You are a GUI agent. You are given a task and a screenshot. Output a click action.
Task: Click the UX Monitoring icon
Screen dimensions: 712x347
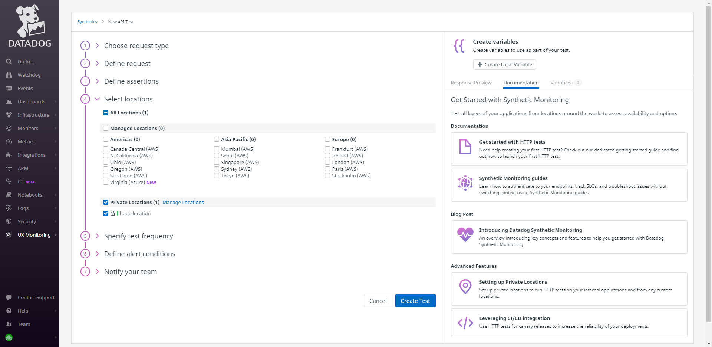tap(9, 235)
